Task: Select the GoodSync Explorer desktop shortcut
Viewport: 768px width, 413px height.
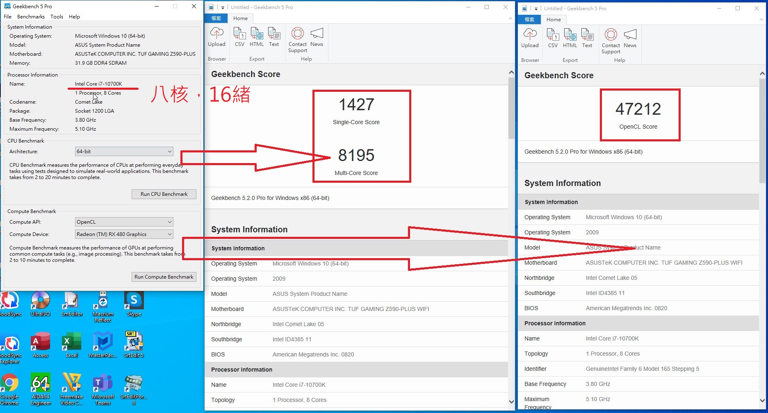Action: (10, 348)
